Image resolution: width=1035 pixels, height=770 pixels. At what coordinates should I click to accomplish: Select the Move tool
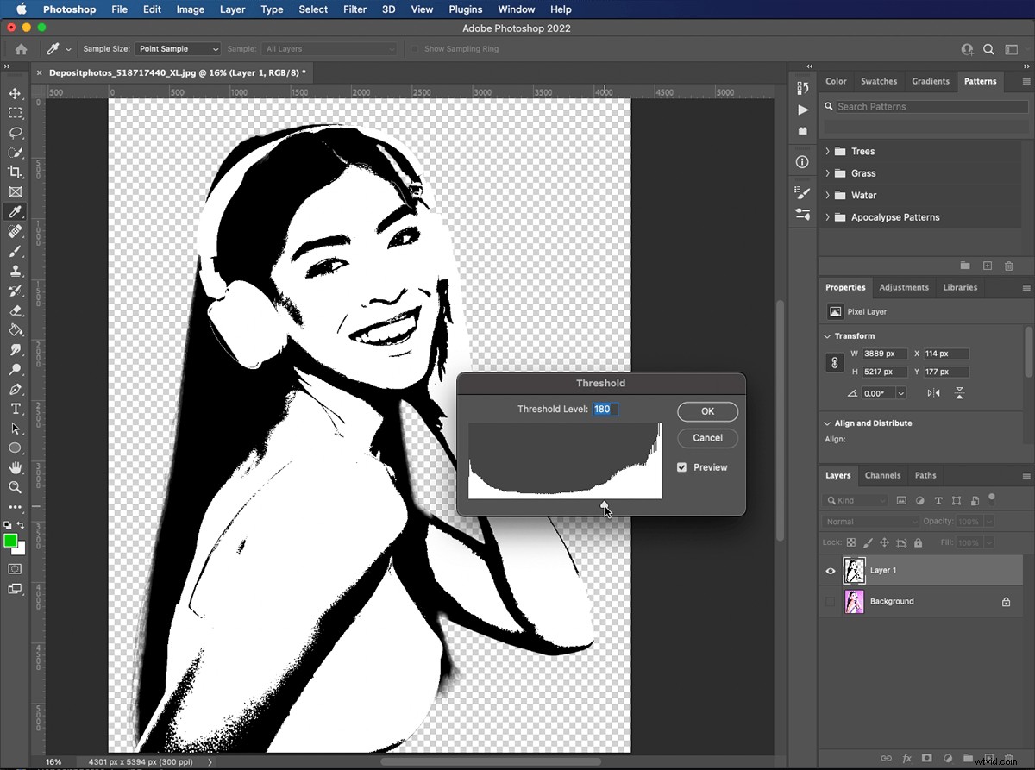tap(15, 93)
